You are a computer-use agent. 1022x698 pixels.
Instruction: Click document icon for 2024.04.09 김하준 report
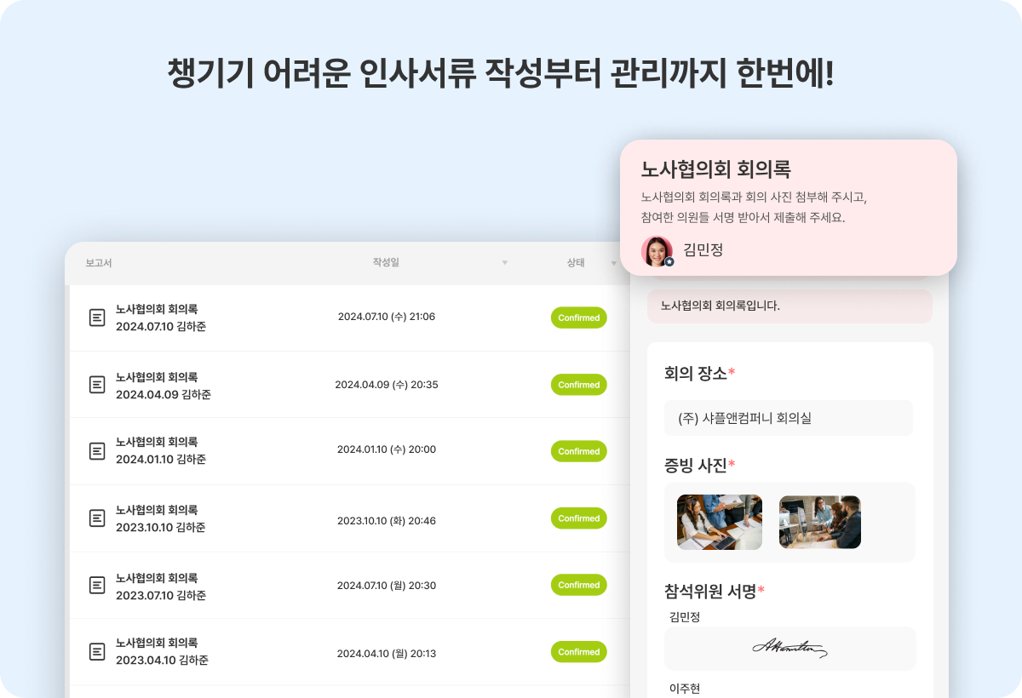pyautogui.click(x=98, y=385)
